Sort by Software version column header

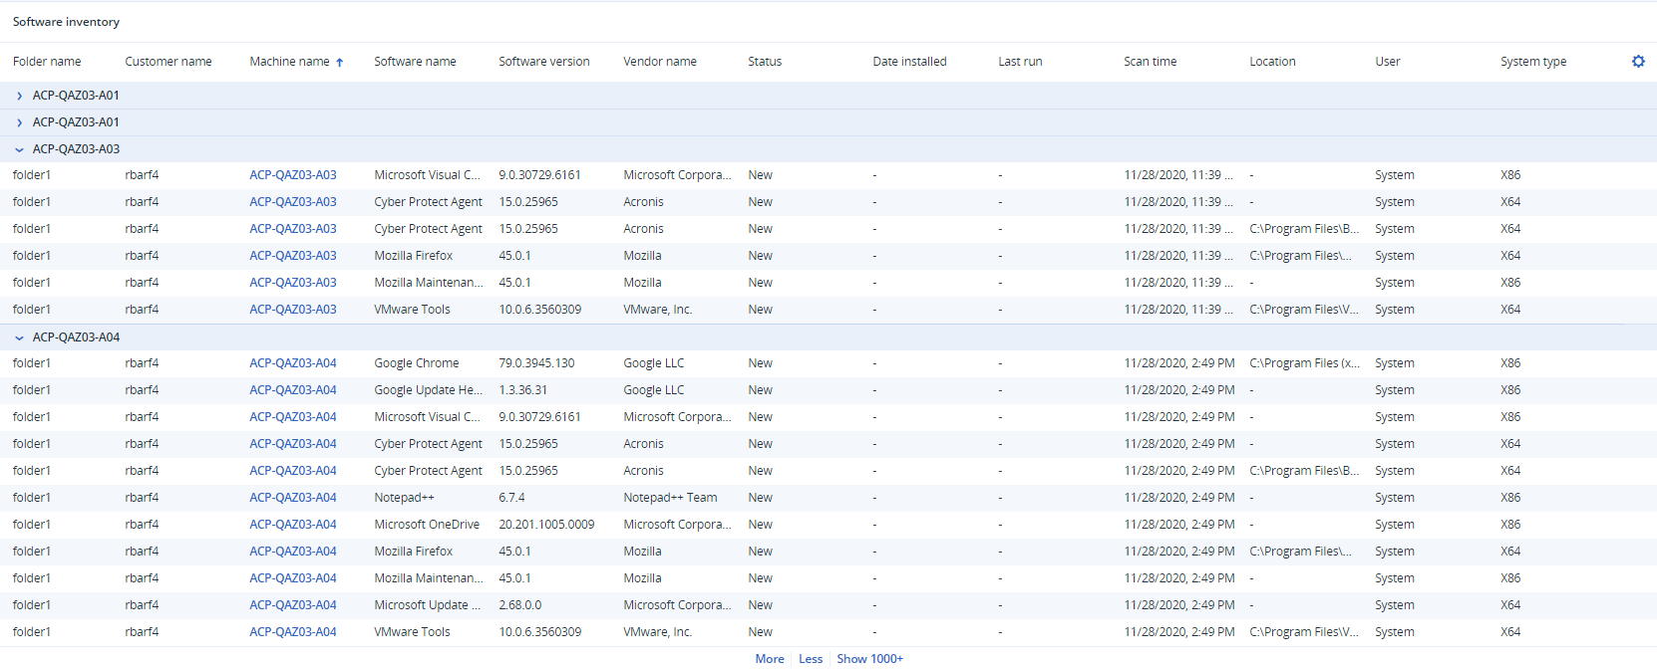[544, 62]
